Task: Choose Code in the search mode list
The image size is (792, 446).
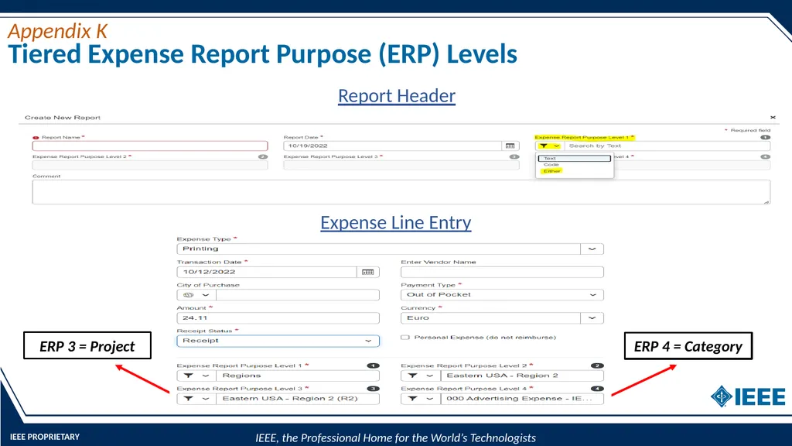Action: click(551, 165)
